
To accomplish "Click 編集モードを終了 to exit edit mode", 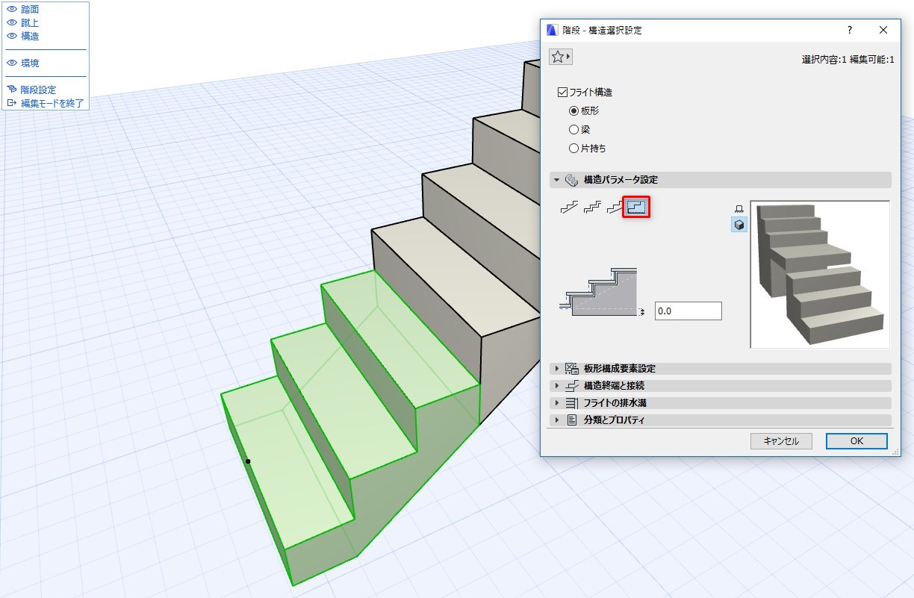I will tap(52, 103).
